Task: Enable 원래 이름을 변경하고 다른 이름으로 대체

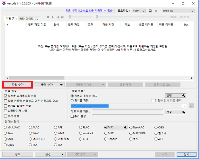Action: [5, 101]
